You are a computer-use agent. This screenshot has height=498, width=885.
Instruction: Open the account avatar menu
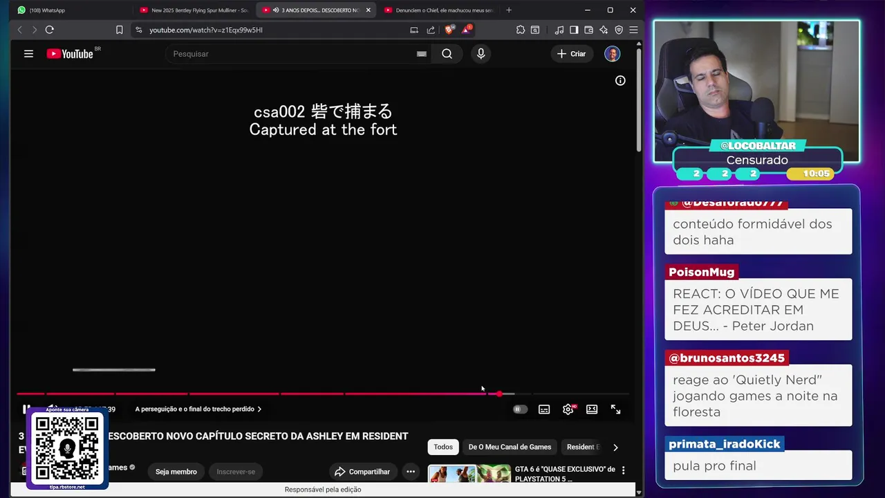click(612, 54)
